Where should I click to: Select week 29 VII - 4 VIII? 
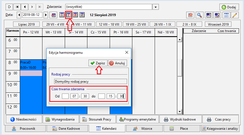pos(55,24)
